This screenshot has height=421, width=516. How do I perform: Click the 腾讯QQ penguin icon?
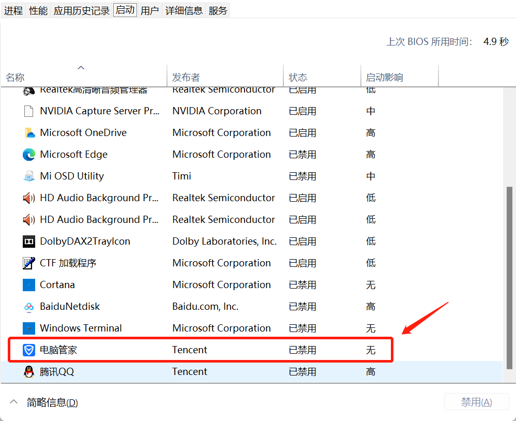click(x=29, y=372)
